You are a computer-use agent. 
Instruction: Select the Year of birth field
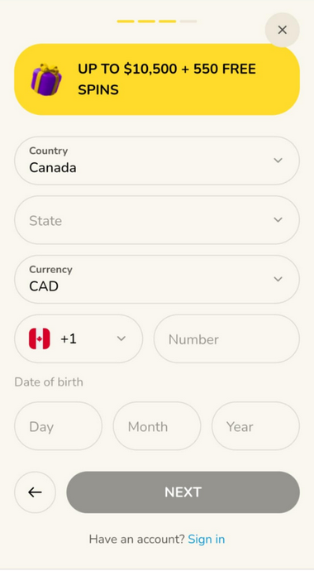[x=256, y=426]
